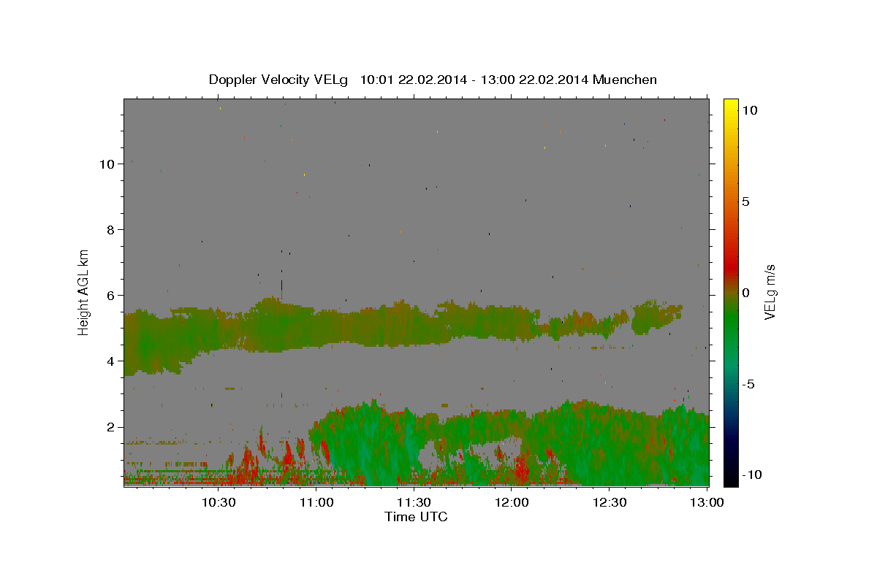The width and height of the screenshot is (877, 584).
Task: Click the yellow top of the colorbar
Action: point(730,104)
